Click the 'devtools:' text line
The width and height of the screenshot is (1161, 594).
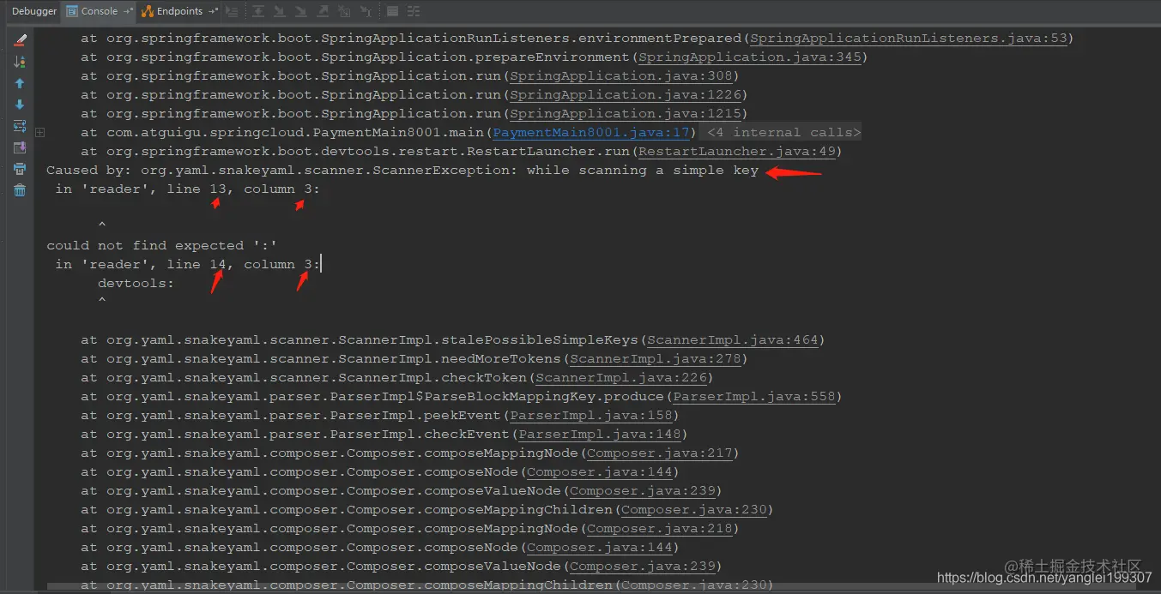pyautogui.click(x=136, y=284)
